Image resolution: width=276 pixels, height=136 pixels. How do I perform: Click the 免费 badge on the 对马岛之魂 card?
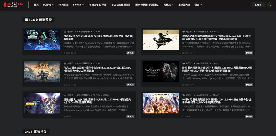pyautogui.click(x=249, y=53)
